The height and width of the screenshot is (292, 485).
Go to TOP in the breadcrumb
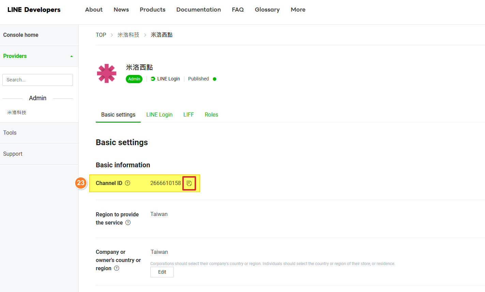pos(101,35)
